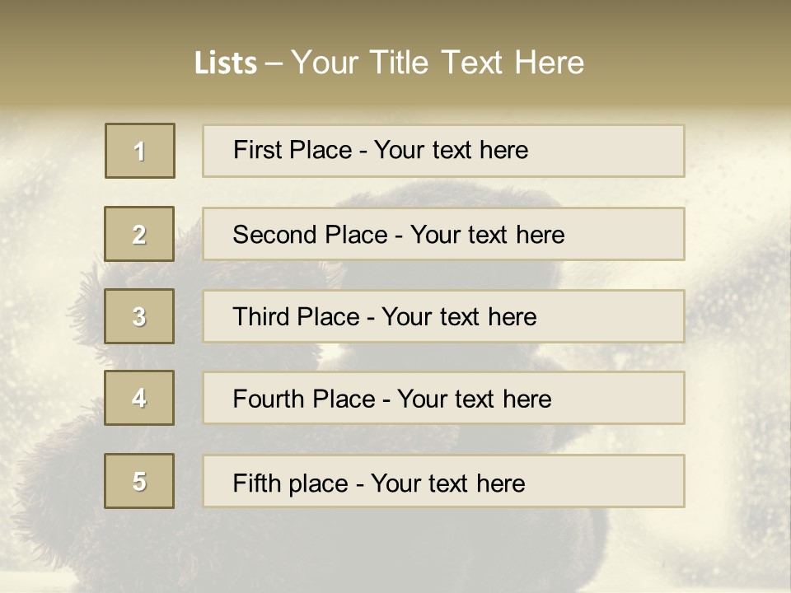Image resolution: width=791 pixels, height=593 pixels.
Task: Click the words "Third Place" in the list
Action: [297, 317]
